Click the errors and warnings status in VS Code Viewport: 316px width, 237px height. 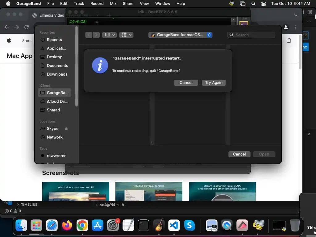click(13, 211)
